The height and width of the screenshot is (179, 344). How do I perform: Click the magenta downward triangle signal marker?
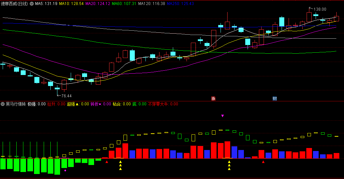223,116
